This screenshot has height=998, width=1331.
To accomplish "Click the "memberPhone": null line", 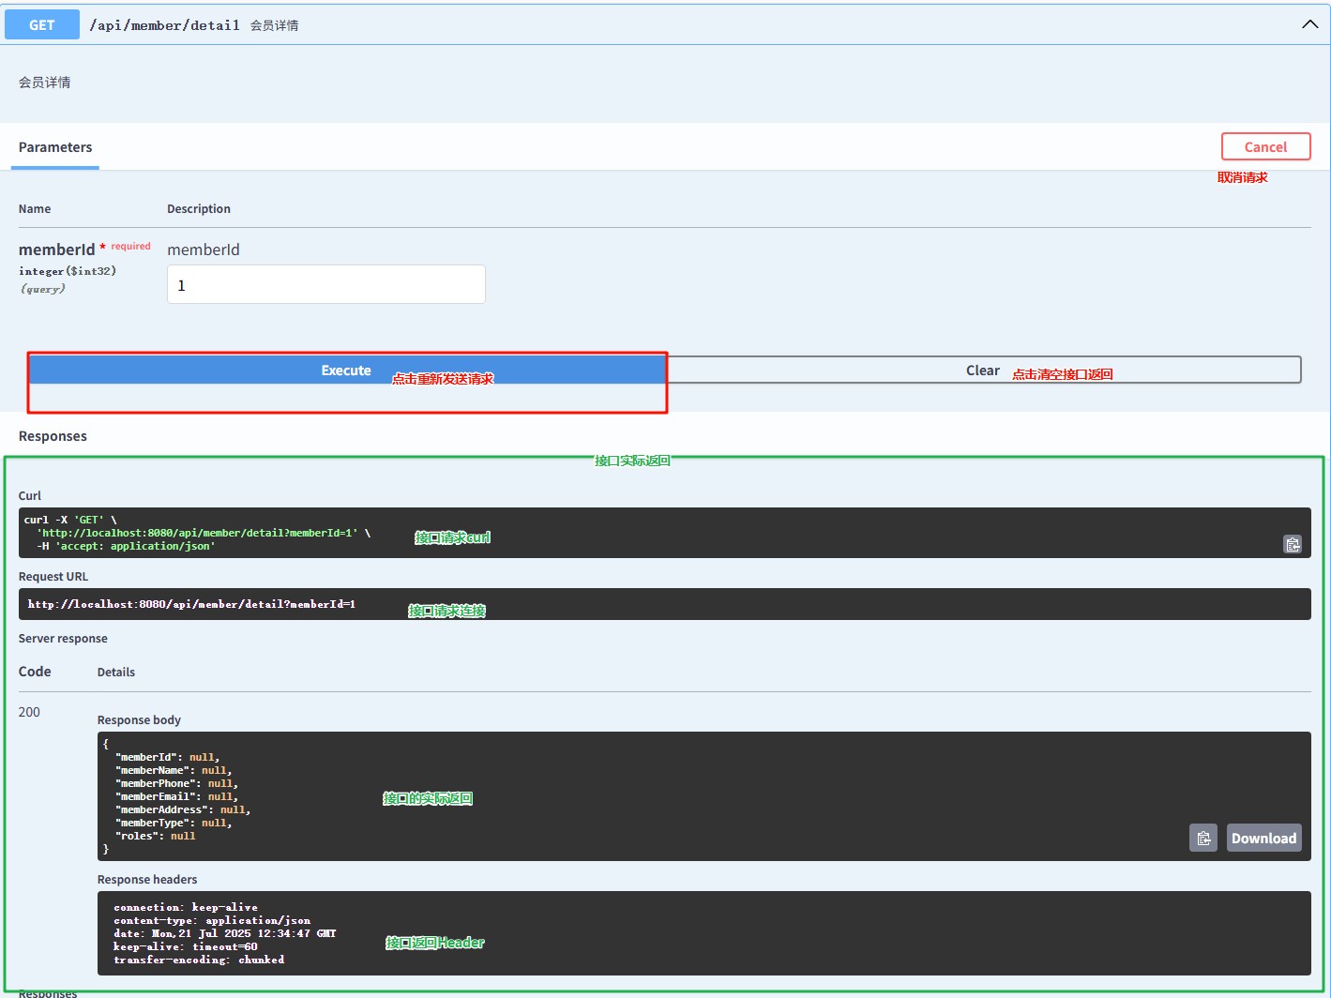I will [176, 783].
